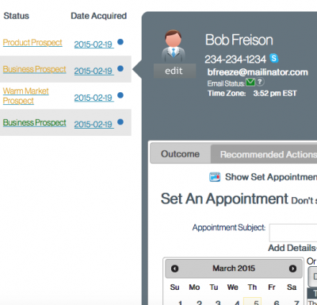Advance calendar to next month
The height and width of the screenshot is (305, 317).
point(292,268)
